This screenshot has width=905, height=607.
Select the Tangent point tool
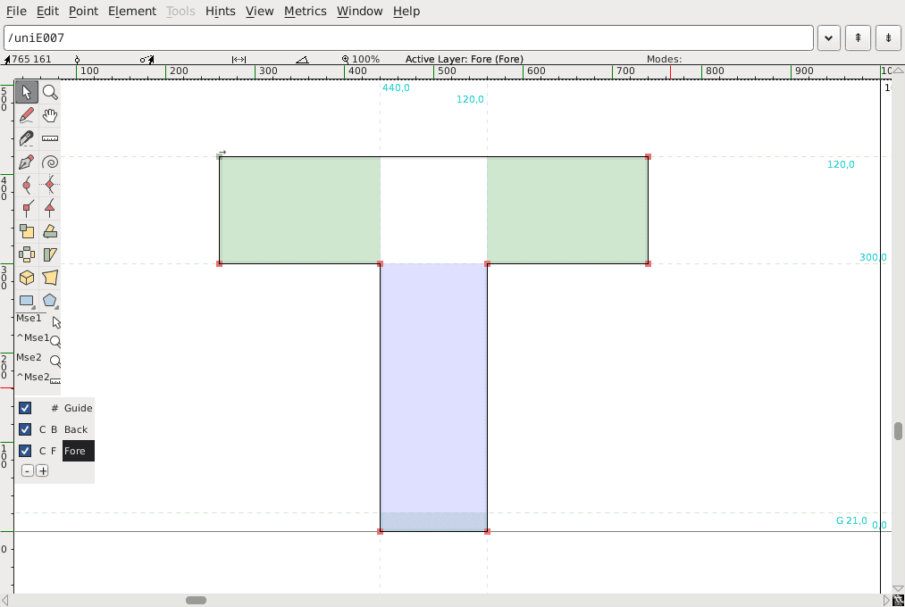click(50, 208)
